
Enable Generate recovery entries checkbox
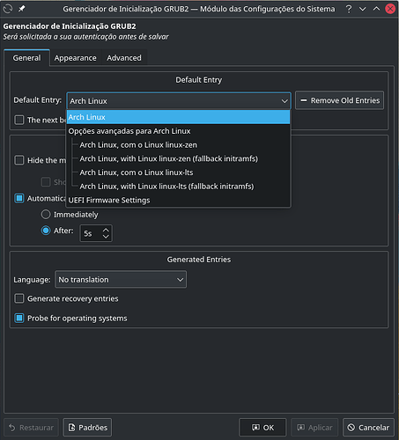tap(19, 298)
